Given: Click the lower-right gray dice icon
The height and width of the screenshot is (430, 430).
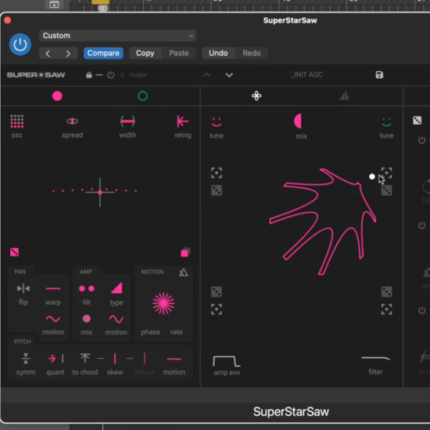Looking at the screenshot, I should click(x=387, y=292).
